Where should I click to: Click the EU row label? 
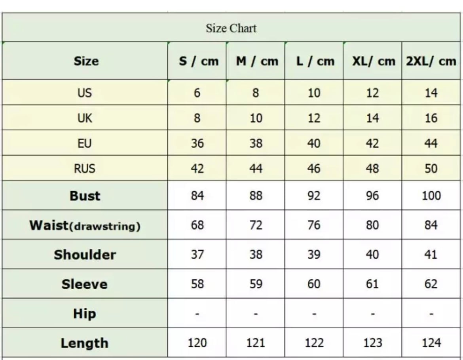(85, 143)
